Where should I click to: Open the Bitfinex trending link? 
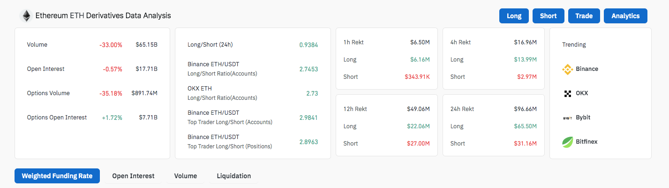586,142
